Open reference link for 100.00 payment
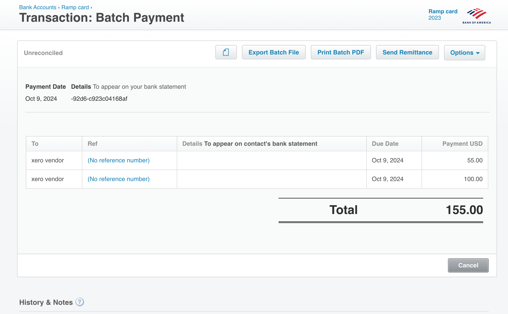This screenshot has width=508, height=314. tap(119, 179)
